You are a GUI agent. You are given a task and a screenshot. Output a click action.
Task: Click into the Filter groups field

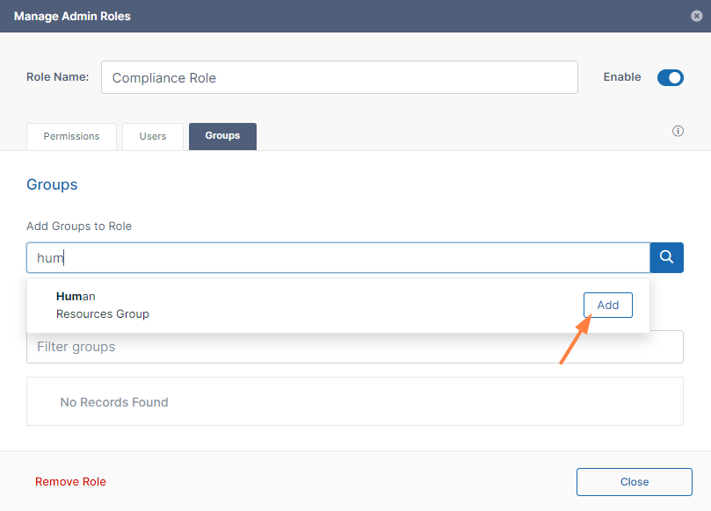point(355,348)
